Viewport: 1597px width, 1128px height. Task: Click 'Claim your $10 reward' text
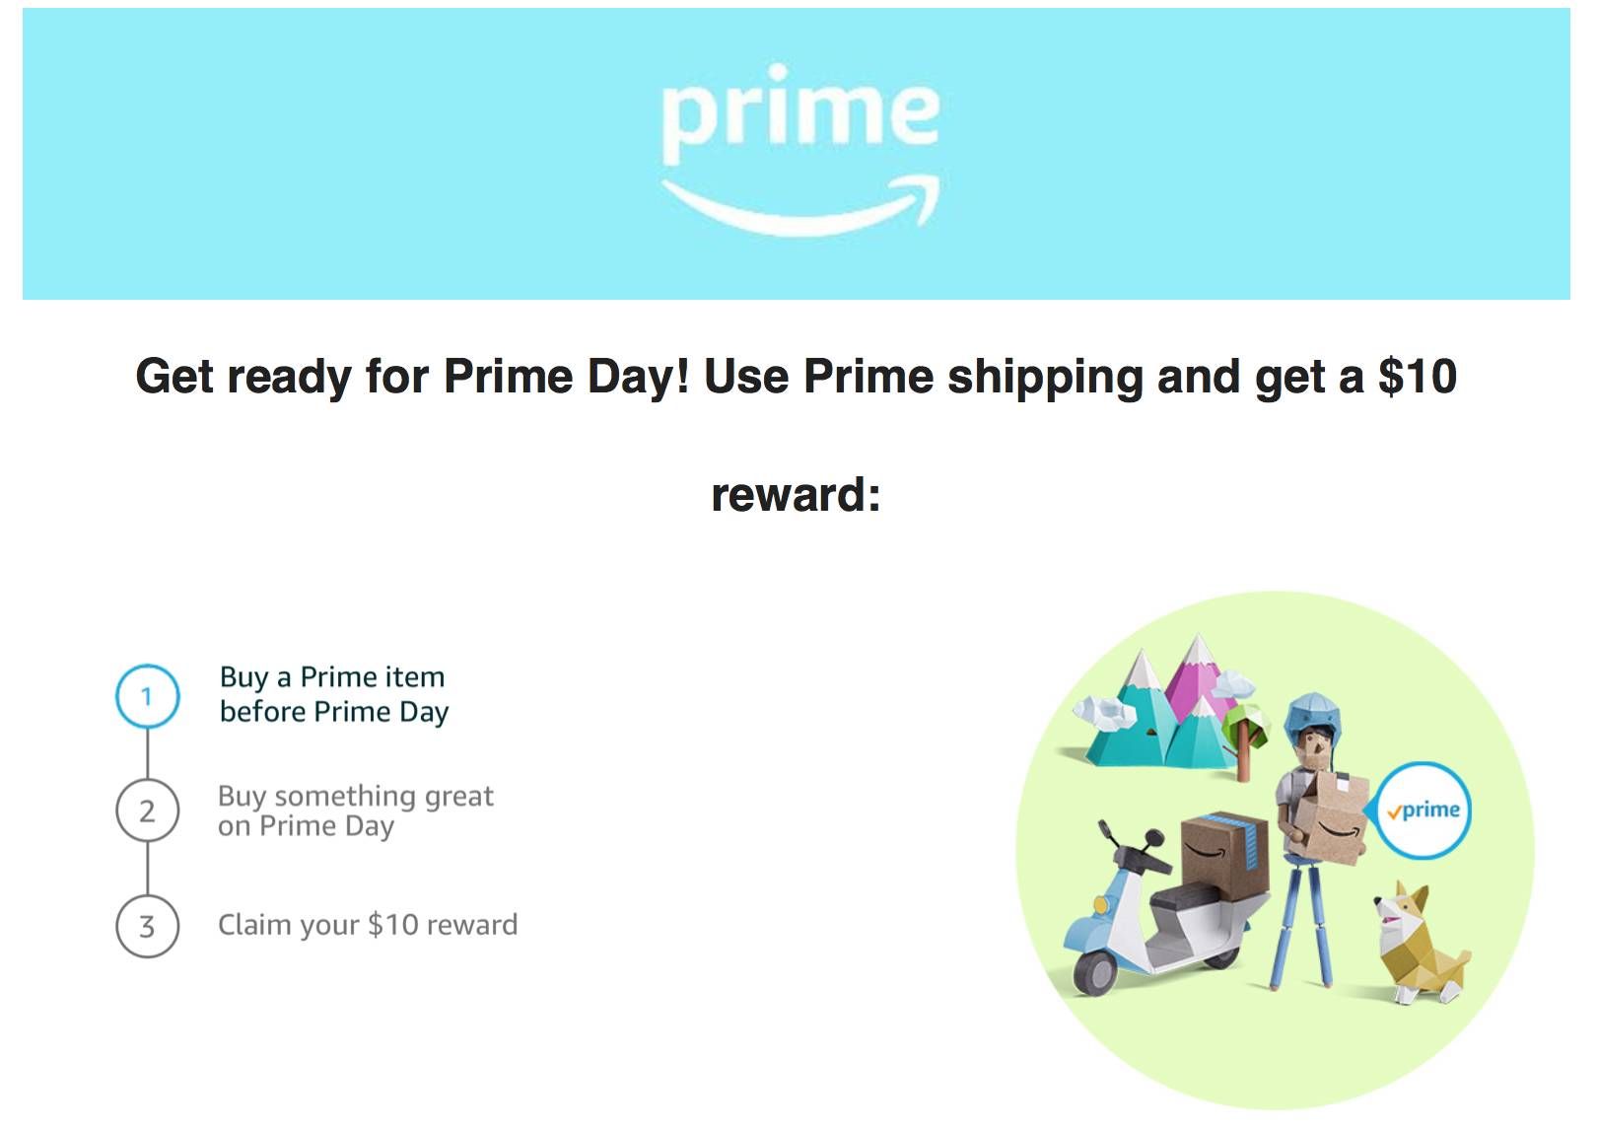click(368, 925)
